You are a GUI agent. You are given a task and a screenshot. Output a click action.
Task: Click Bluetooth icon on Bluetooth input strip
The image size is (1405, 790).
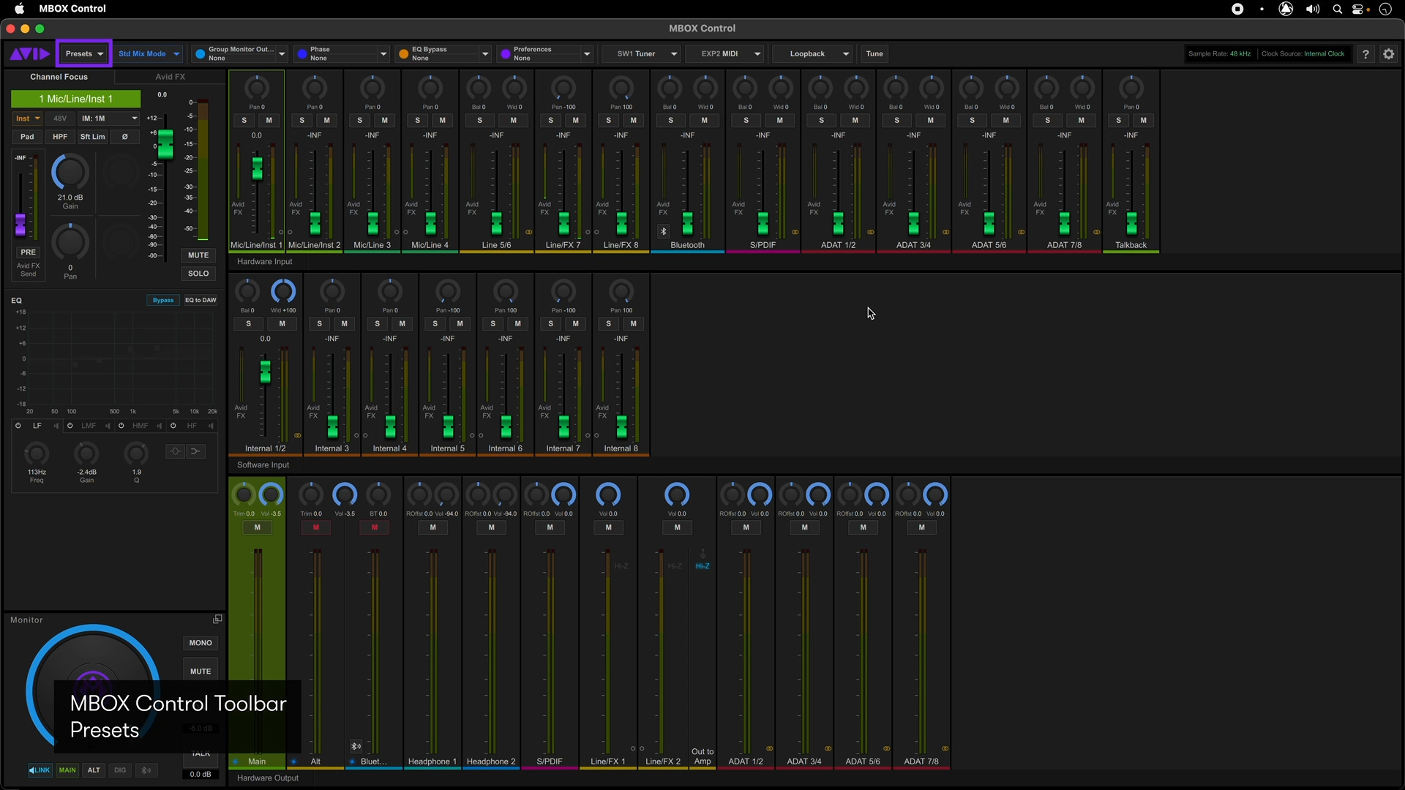663,231
